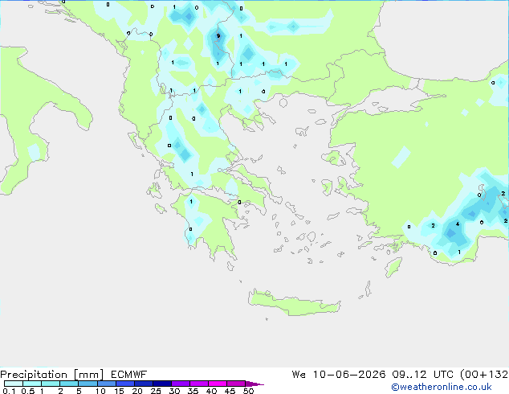This screenshot has height=394, width=509.
Task: Click the 0.1–0.5 mm legend swatch
Action: point(14,384)
